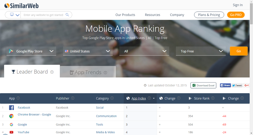Viewport: 253px width, 135px height.
Task: Open the Our Products menu
Action: [125, 15]
